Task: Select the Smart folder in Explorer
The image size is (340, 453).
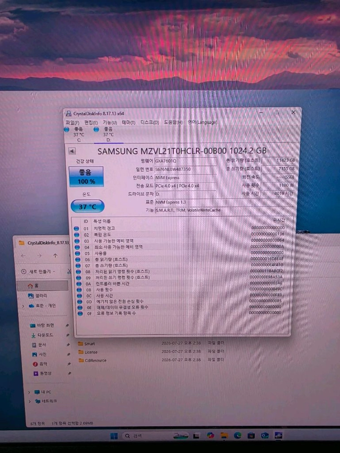Action: [87, 344]
